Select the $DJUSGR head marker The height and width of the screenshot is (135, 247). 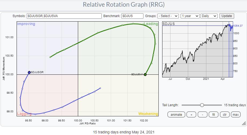[x=29, y=72]
